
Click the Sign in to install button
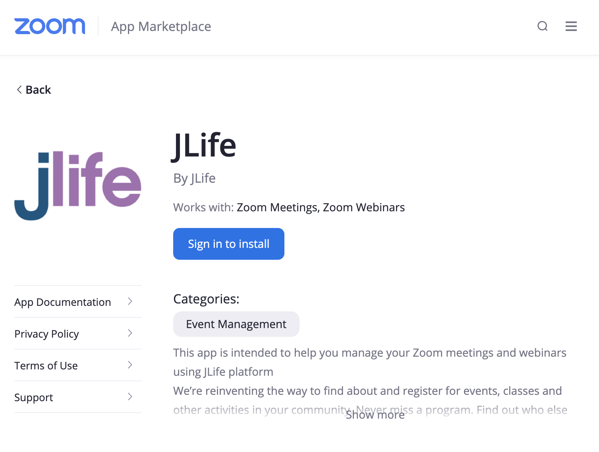tap(228, 244)
